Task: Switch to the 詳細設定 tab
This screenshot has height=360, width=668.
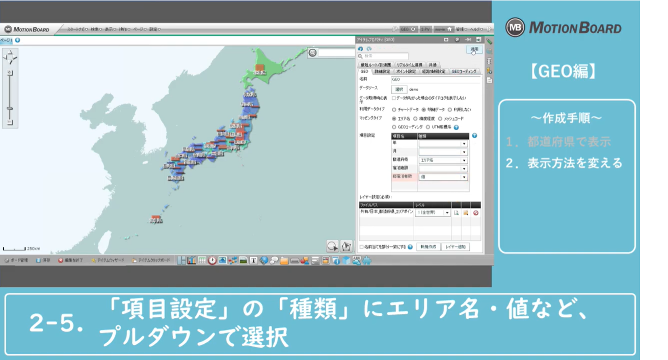Action: (382, 72)
